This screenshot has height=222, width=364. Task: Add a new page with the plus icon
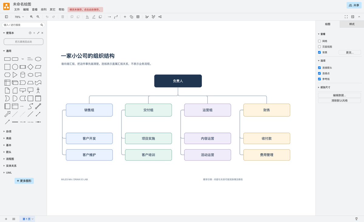point(6,219)
